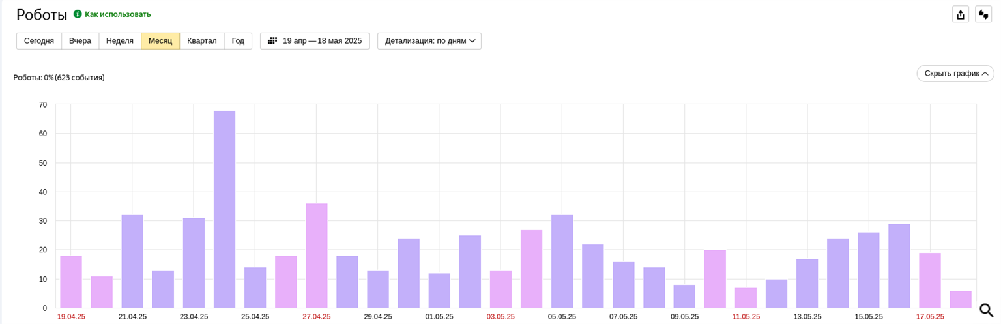Open the thumbs up/down feedback icon
The width and height of the screenshot is (1001, 324).
click(983, 14)
